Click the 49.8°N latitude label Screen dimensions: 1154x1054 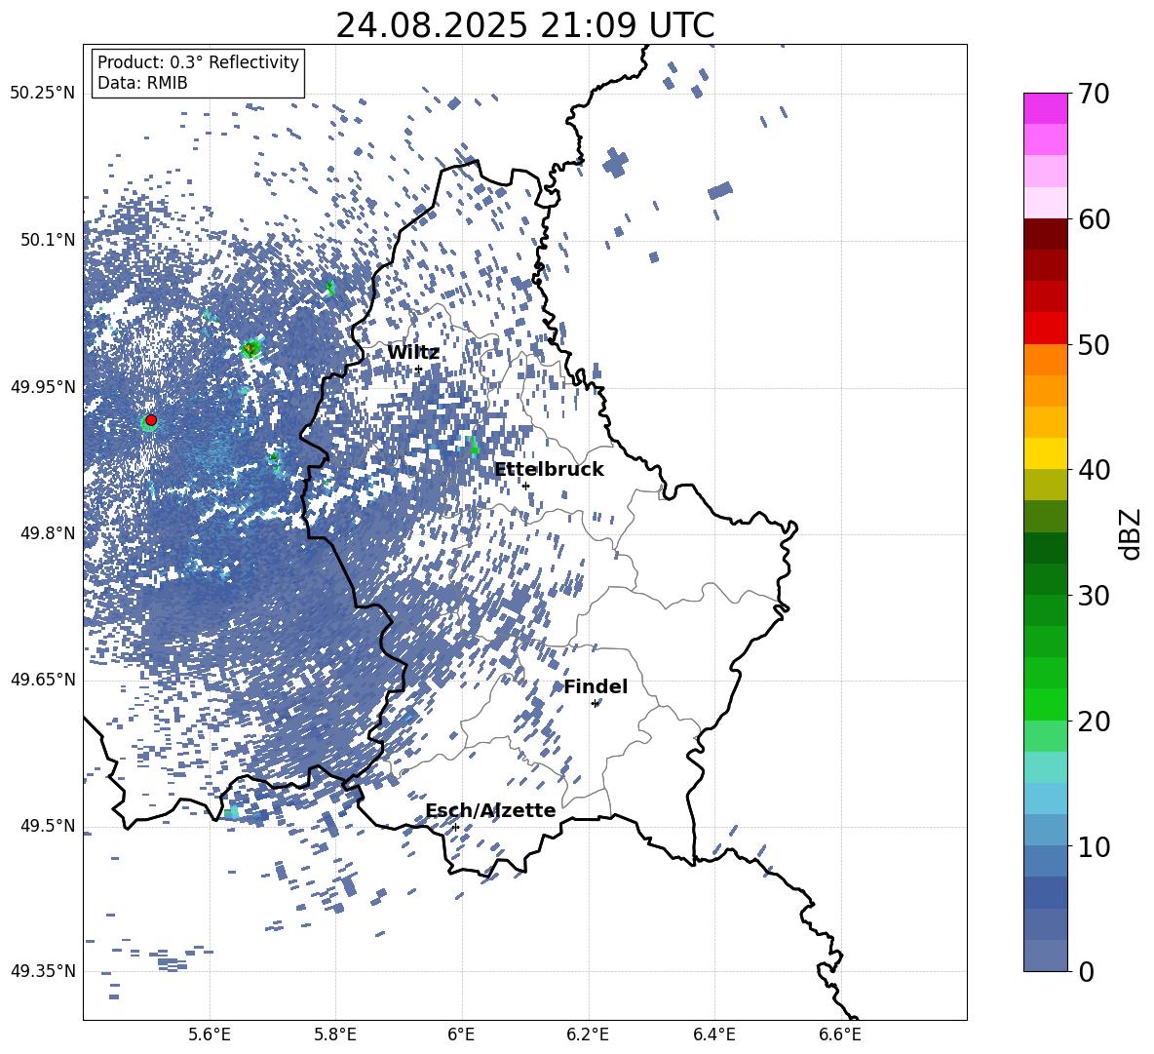[x=47, y=533]
